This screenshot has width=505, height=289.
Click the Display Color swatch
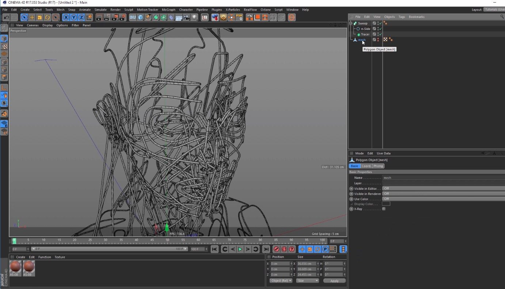[386, 204]
